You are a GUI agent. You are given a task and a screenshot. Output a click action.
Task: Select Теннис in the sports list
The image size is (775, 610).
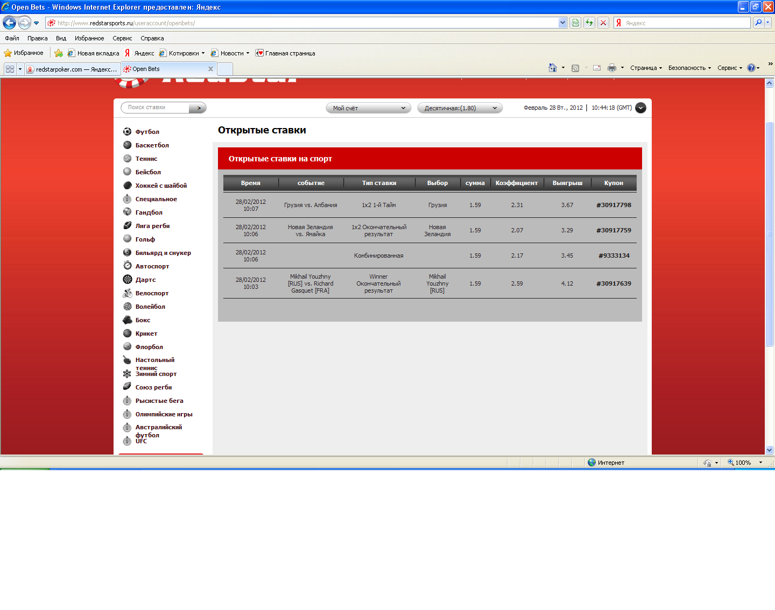click(146, 159)
